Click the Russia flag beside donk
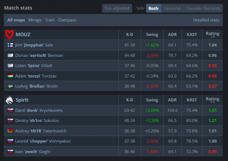This screenshot has width=228, height=161. 10,110
